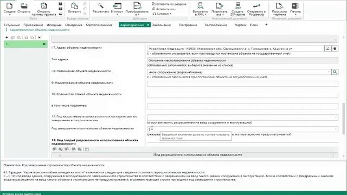Image resolution: width=347 pixels, height=195 pixels.
Task: Click the Просмотр чертежа icon
Action: click(x=279, y=6)
